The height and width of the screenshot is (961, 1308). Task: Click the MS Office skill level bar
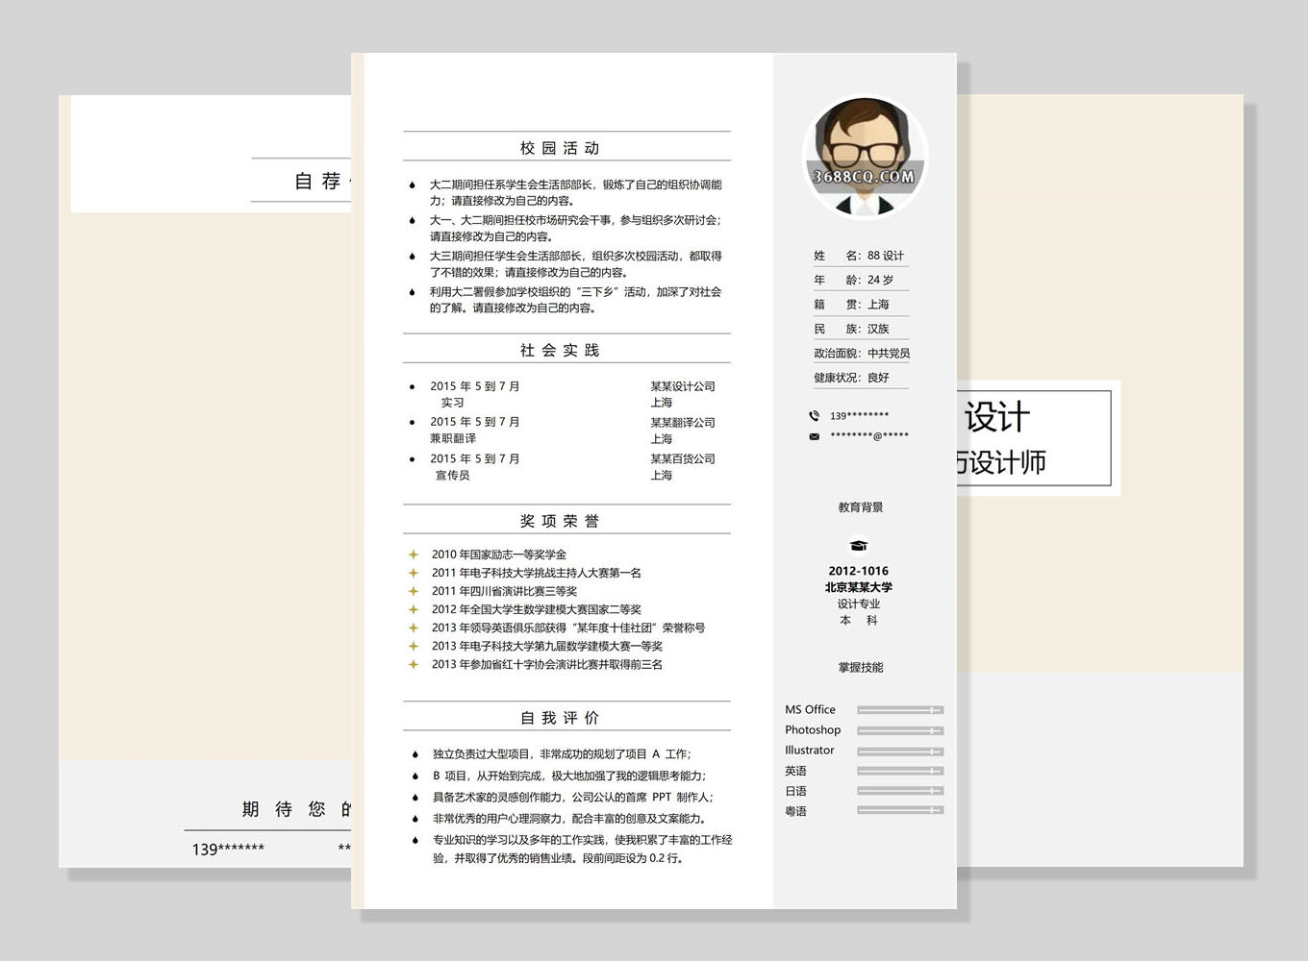tap(899, 710)
